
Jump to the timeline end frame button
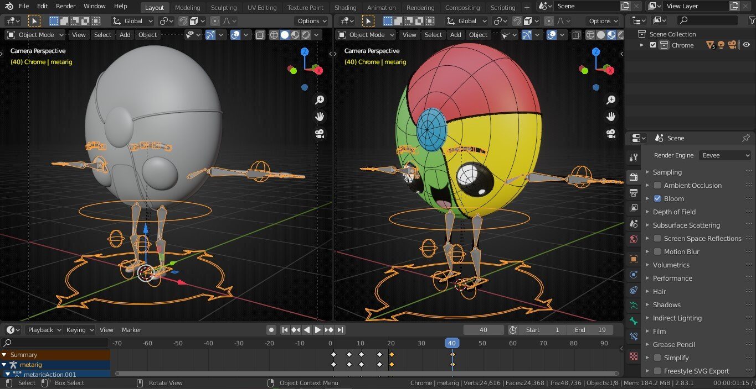coord(341,330)
